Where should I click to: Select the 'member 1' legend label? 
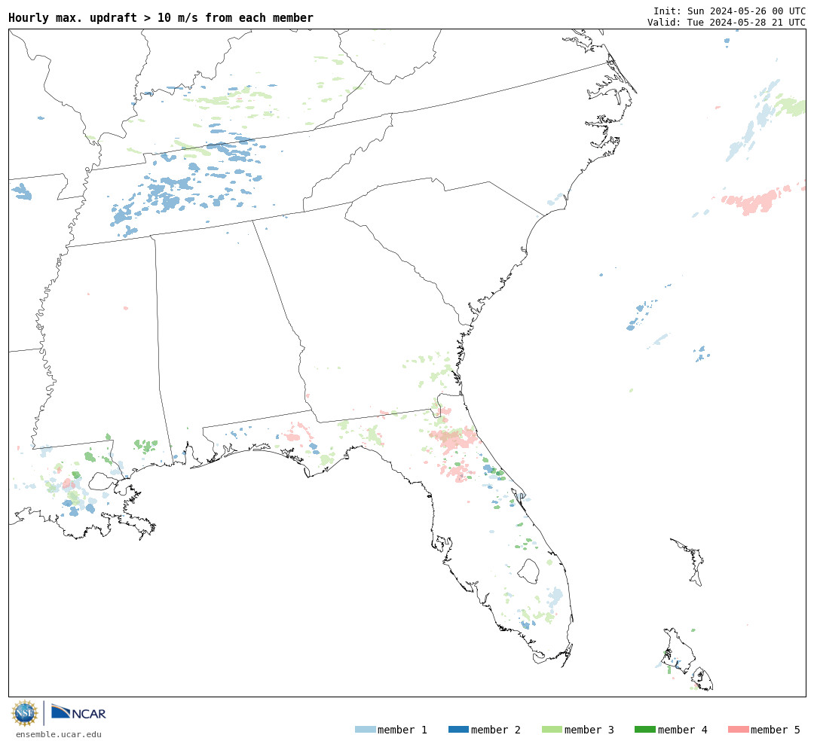coord(402,730)
